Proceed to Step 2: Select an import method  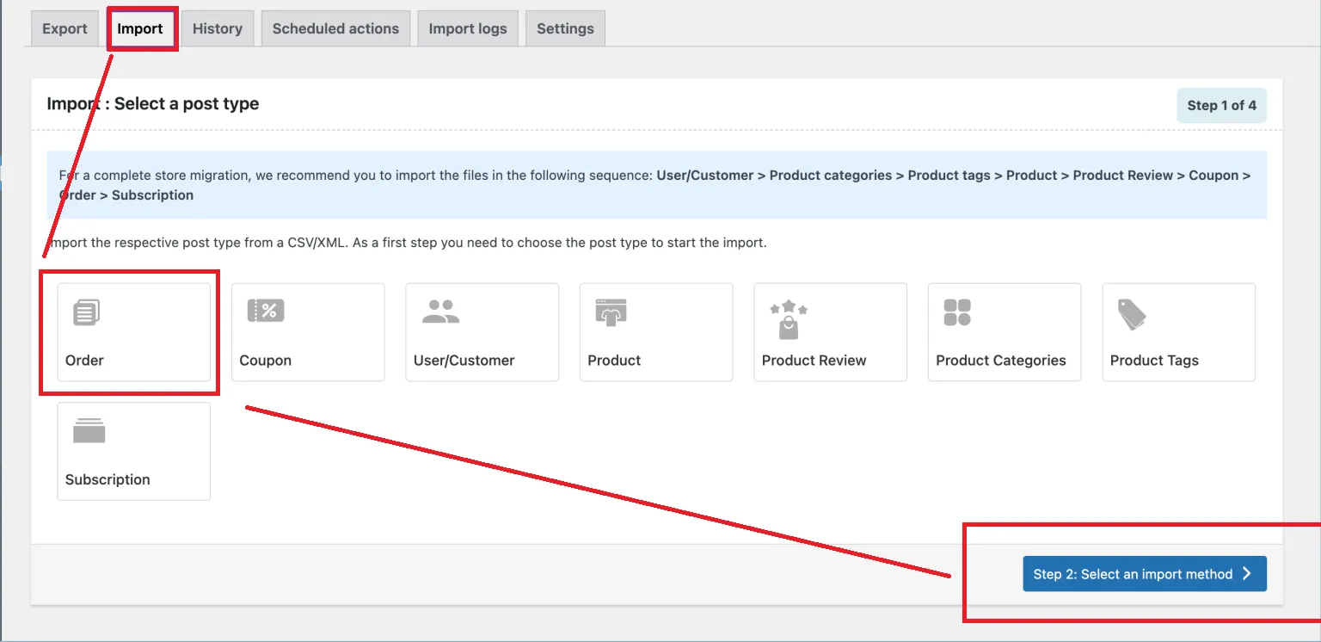1145,574
